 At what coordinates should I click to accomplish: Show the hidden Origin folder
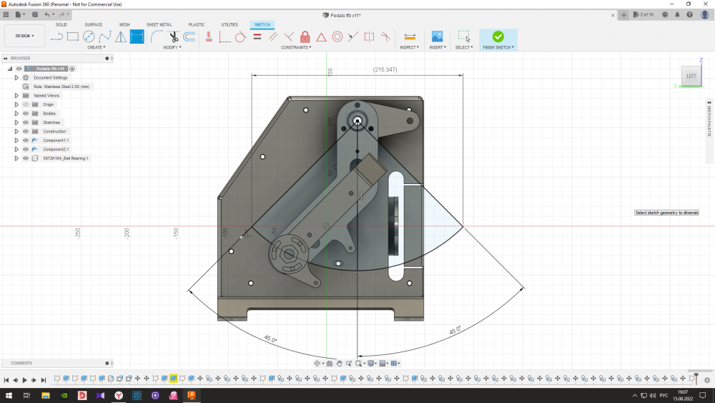coord(25,105)
